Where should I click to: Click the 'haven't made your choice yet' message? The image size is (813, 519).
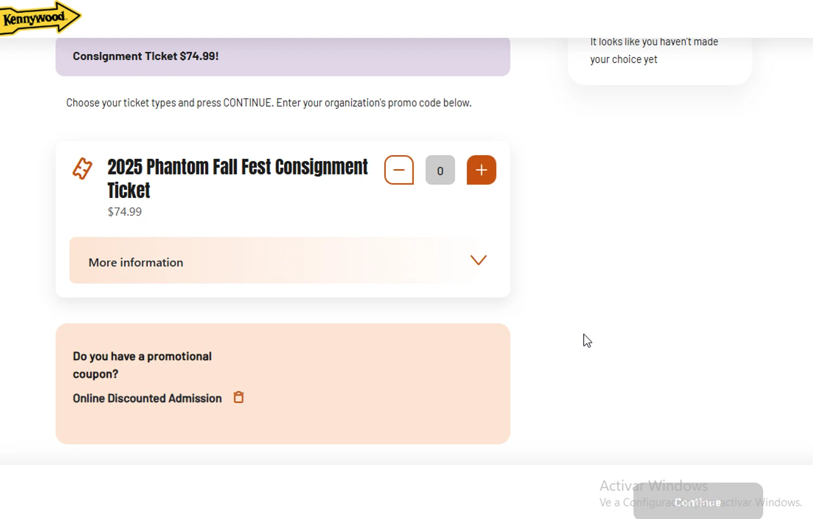654,50
